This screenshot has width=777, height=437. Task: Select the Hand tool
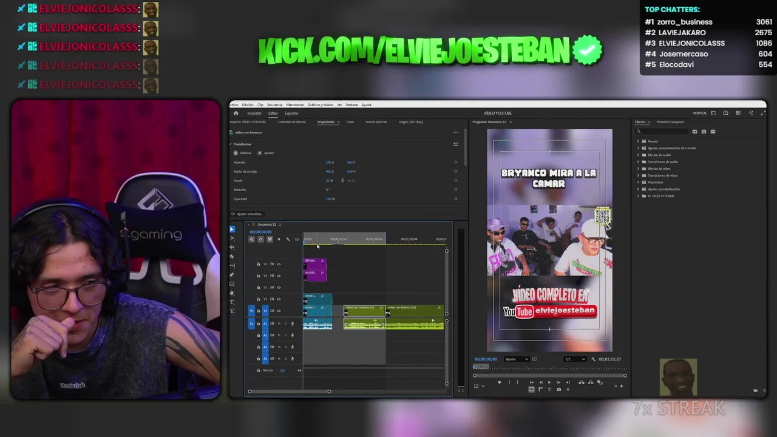(x=232, y=293)
